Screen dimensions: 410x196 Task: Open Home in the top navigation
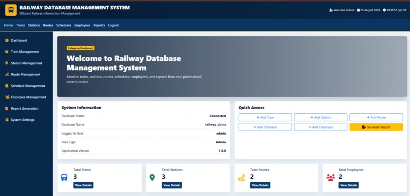8,25
